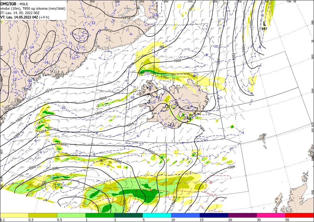Click the green 1–3 mm legend swatch
Screen dimensions: 314x222
coord(100,215)
